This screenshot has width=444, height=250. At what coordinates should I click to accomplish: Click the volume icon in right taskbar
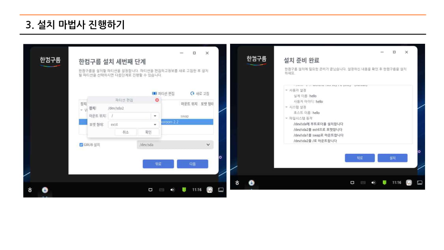click(x=373, y=183)
